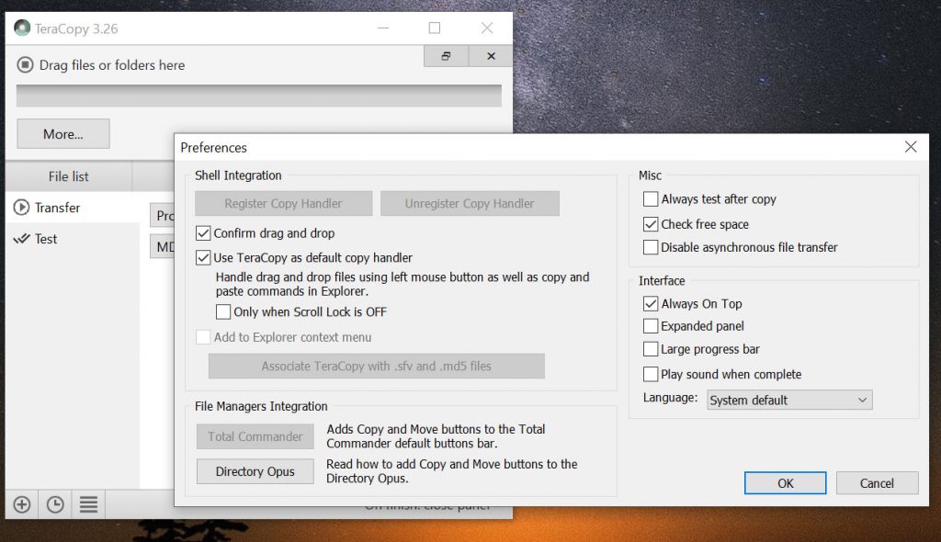941x542 pixels.
Task: Open the menu lines icon in TeraCopy
Action: tap(89, 504)
